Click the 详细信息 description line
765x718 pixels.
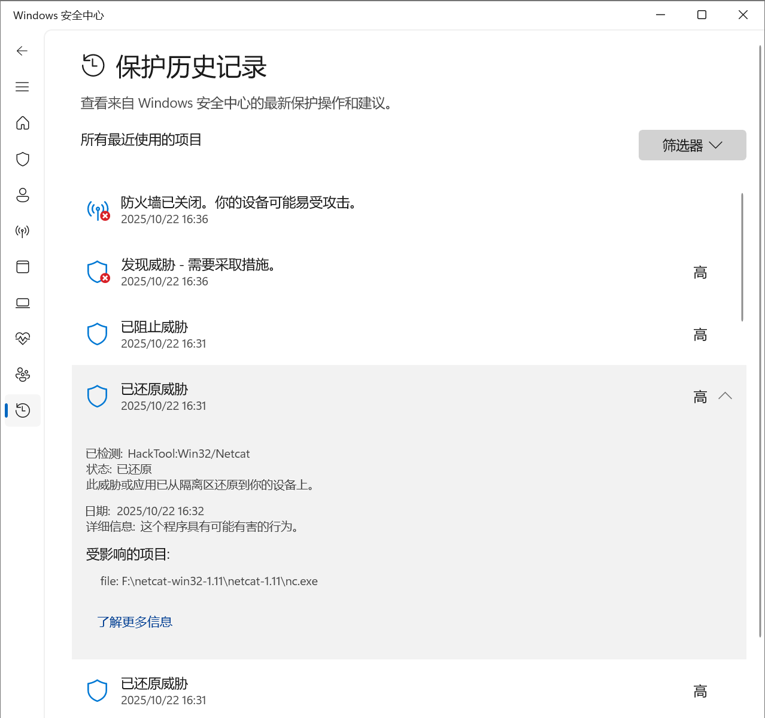click(192, 527)
